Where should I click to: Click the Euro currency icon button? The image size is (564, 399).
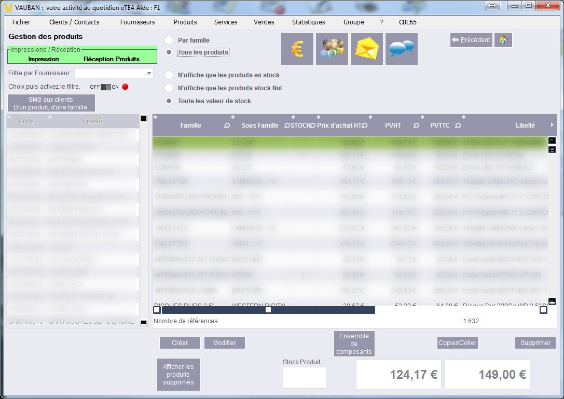point(297,49)
